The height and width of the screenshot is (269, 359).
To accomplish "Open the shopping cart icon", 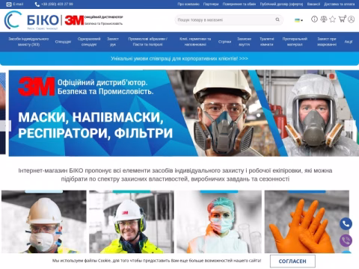I will coord(343,19).
